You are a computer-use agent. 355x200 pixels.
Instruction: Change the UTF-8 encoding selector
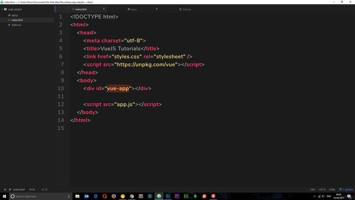tap(322, 189)
